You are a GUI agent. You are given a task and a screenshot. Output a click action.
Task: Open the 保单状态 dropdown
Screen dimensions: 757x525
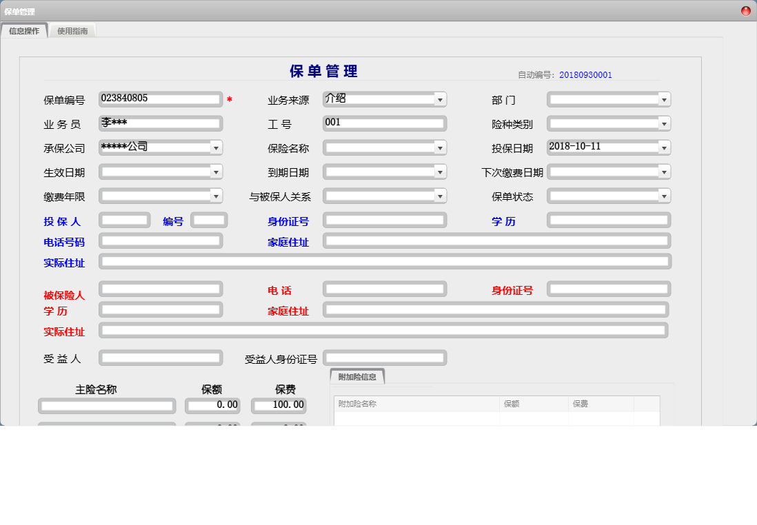664,196
